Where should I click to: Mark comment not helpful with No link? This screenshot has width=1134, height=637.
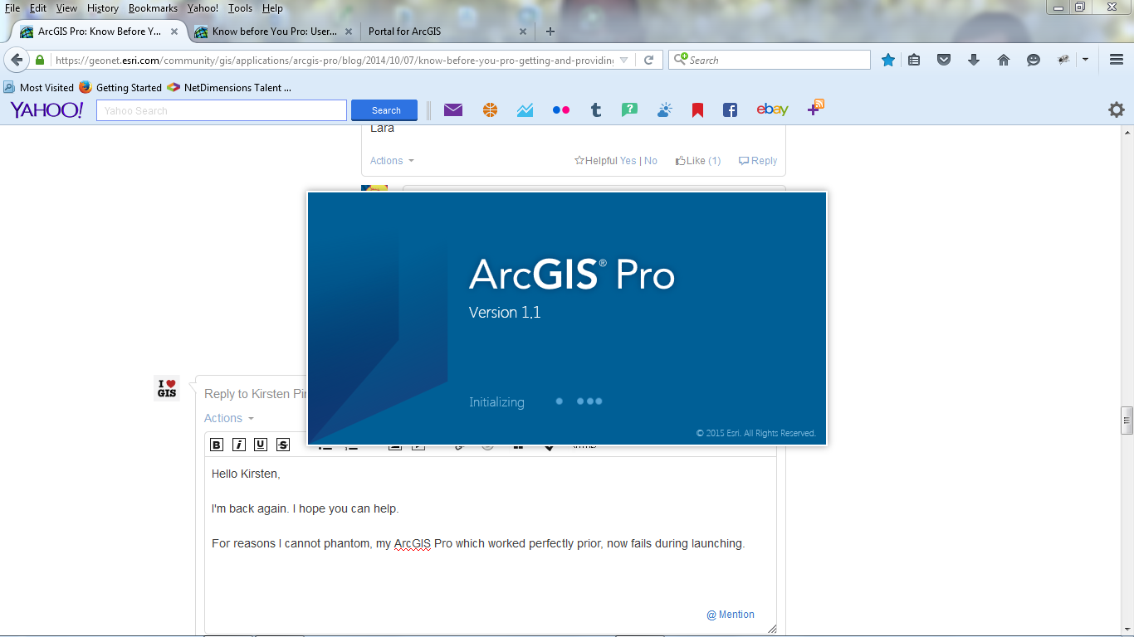tap(651, 161)
